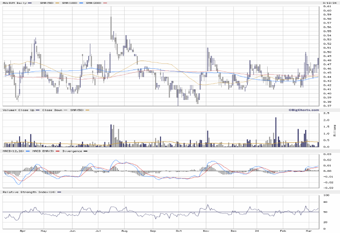This screenshot has width=340, height=233.
Task: Click the Apr month label on axis
Action: pos(22,230)
